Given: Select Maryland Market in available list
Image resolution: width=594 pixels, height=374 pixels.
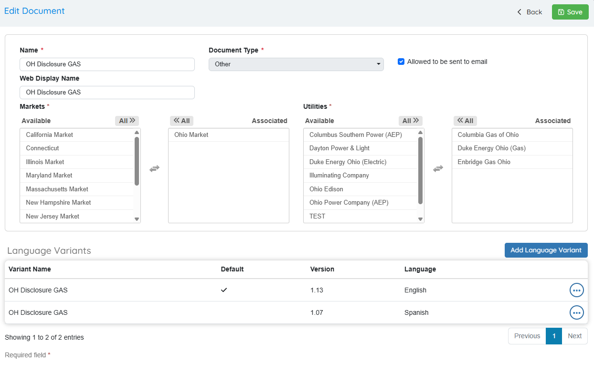Looking at the screenshot, I should tap(76, 176).
